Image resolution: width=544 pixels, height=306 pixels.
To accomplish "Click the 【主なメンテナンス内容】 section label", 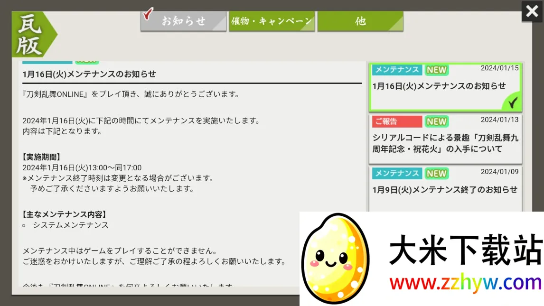I will point(65,214).
